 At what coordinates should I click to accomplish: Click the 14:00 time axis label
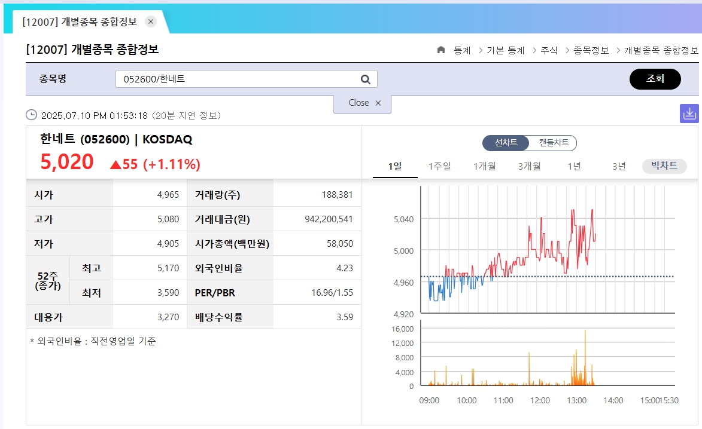(613, 400)
